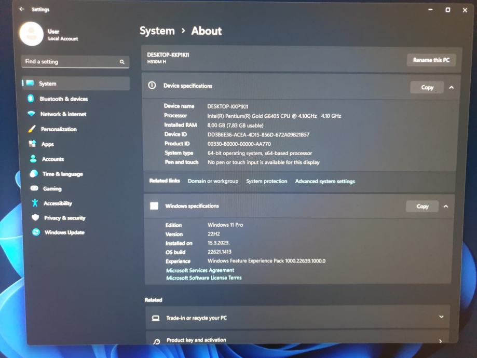Image resolution: width=477 pixels, height=358 pixels.
Task: Click the Installed on 15.3.2023 value
Action: (219, 243)
